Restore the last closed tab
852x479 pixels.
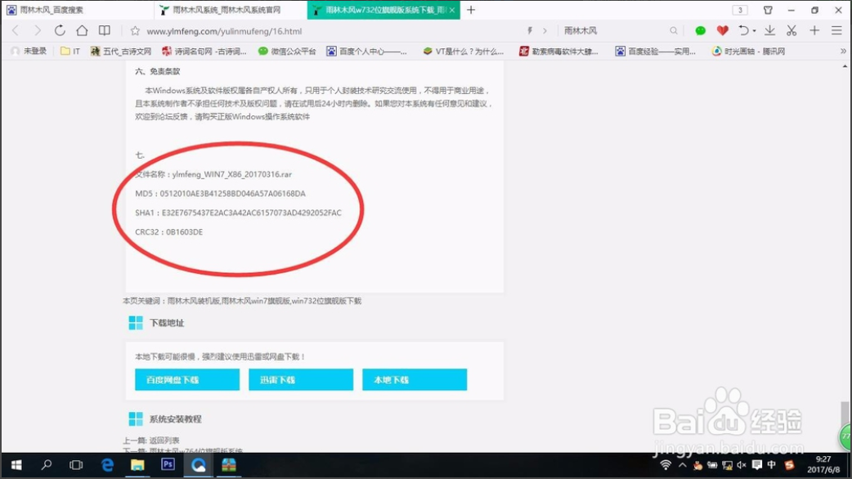point(743,31)
